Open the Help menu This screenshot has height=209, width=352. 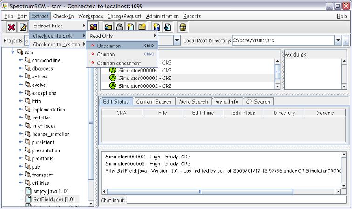pyautogui.click(x=342, y=16)
